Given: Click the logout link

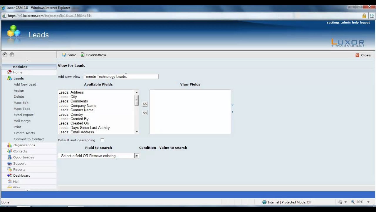Looking at the screenshot, I should [365, 23].
